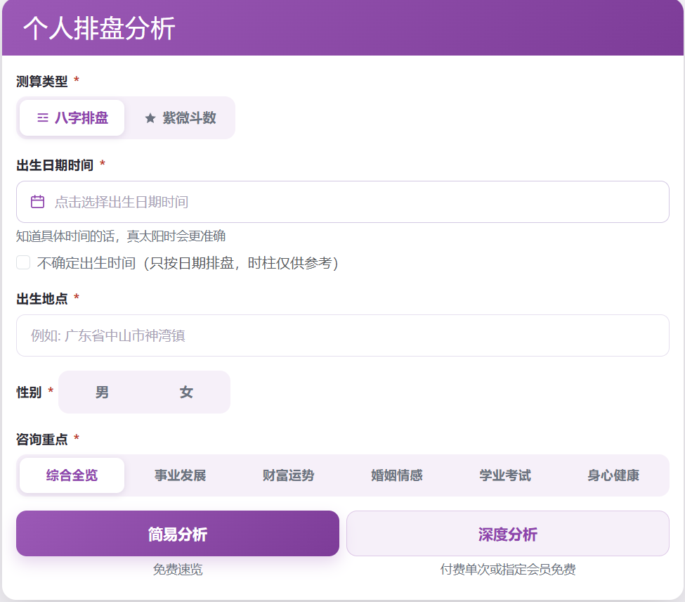This screenshot has width=685, height=602.
Task: Enable the 不确定出生时间 checkbox
Action: point(23,262)
